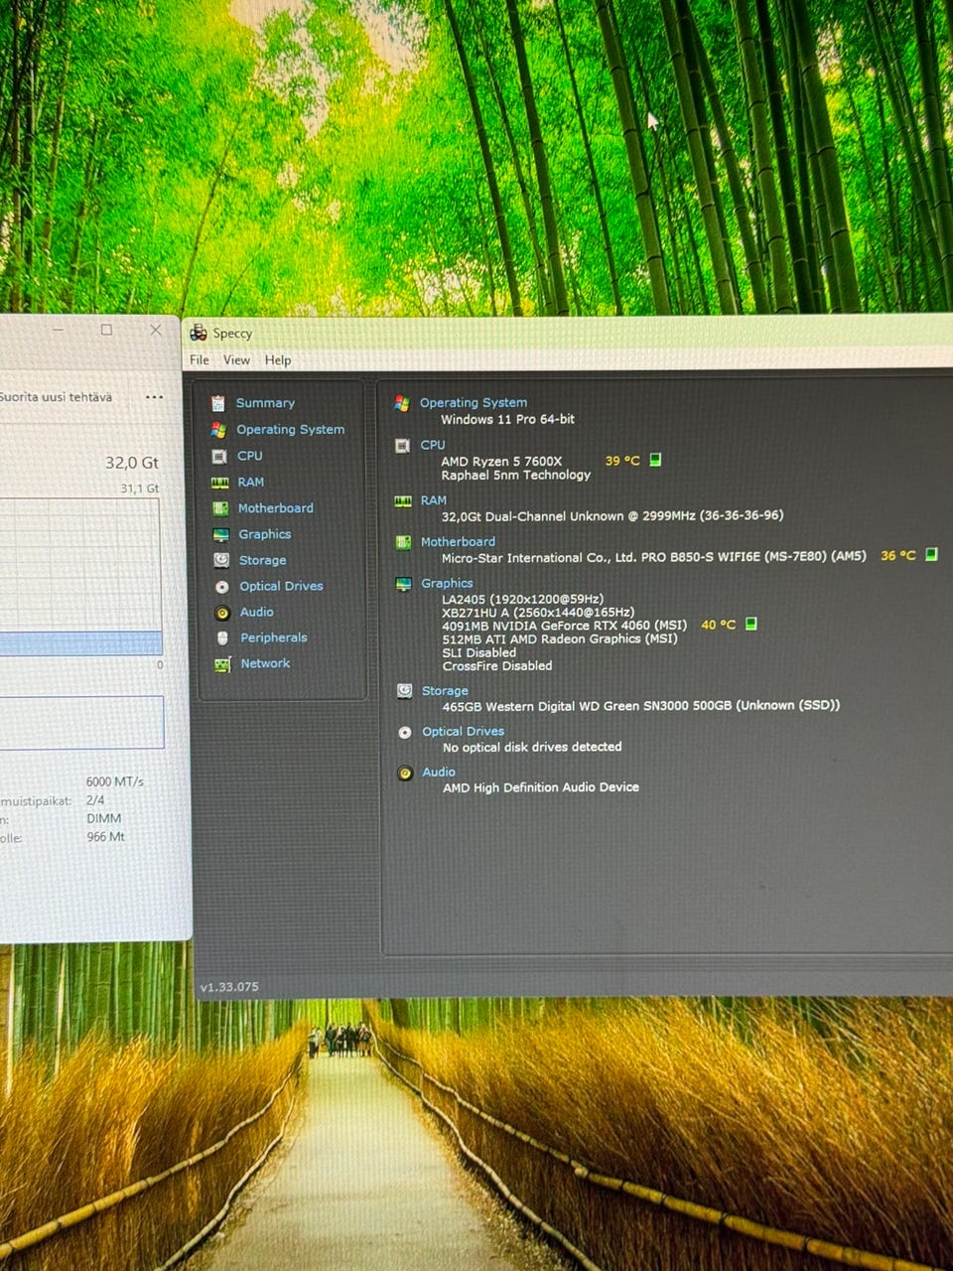
Task: Click the 6000 MT/s value in Task Manager
Action: coord(114,781)
